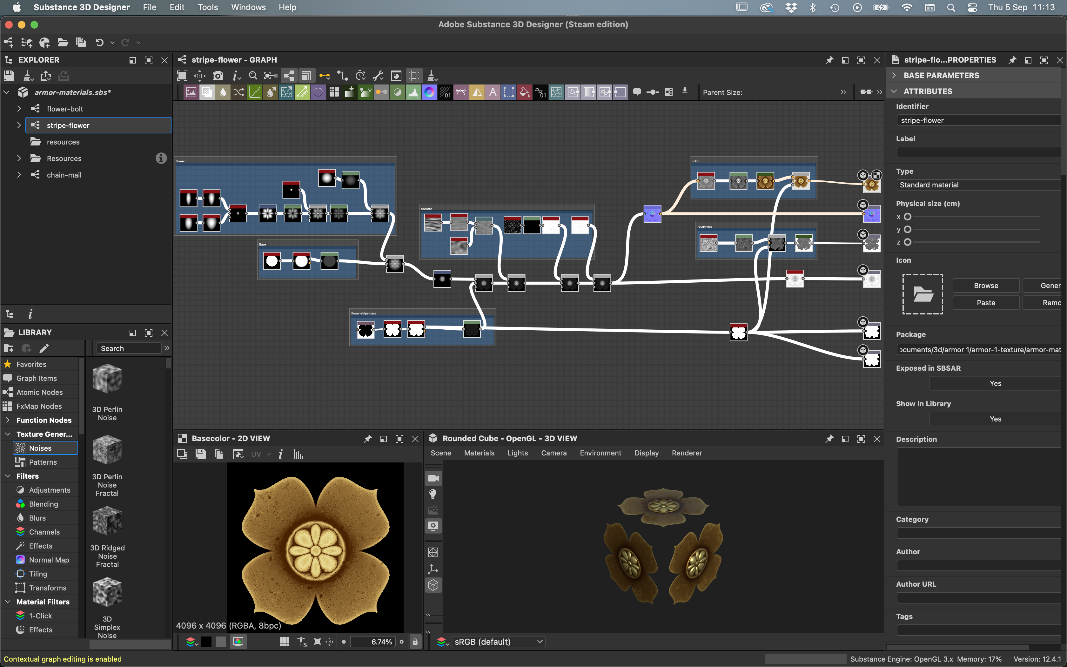Open the Windows menu

click(x=248, y=7)
